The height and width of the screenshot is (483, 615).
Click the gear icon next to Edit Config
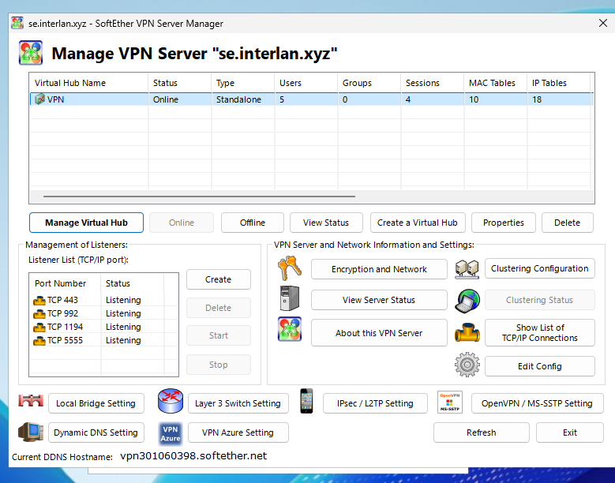(467, 365)
